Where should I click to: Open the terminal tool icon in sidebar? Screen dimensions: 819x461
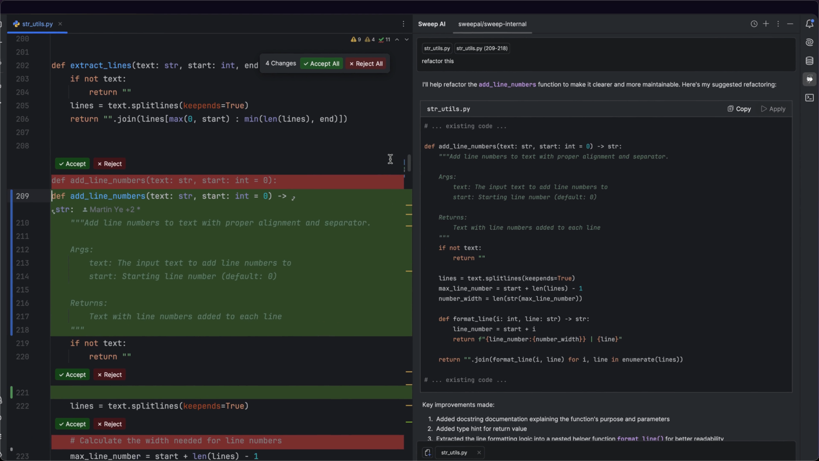point(810,98)
